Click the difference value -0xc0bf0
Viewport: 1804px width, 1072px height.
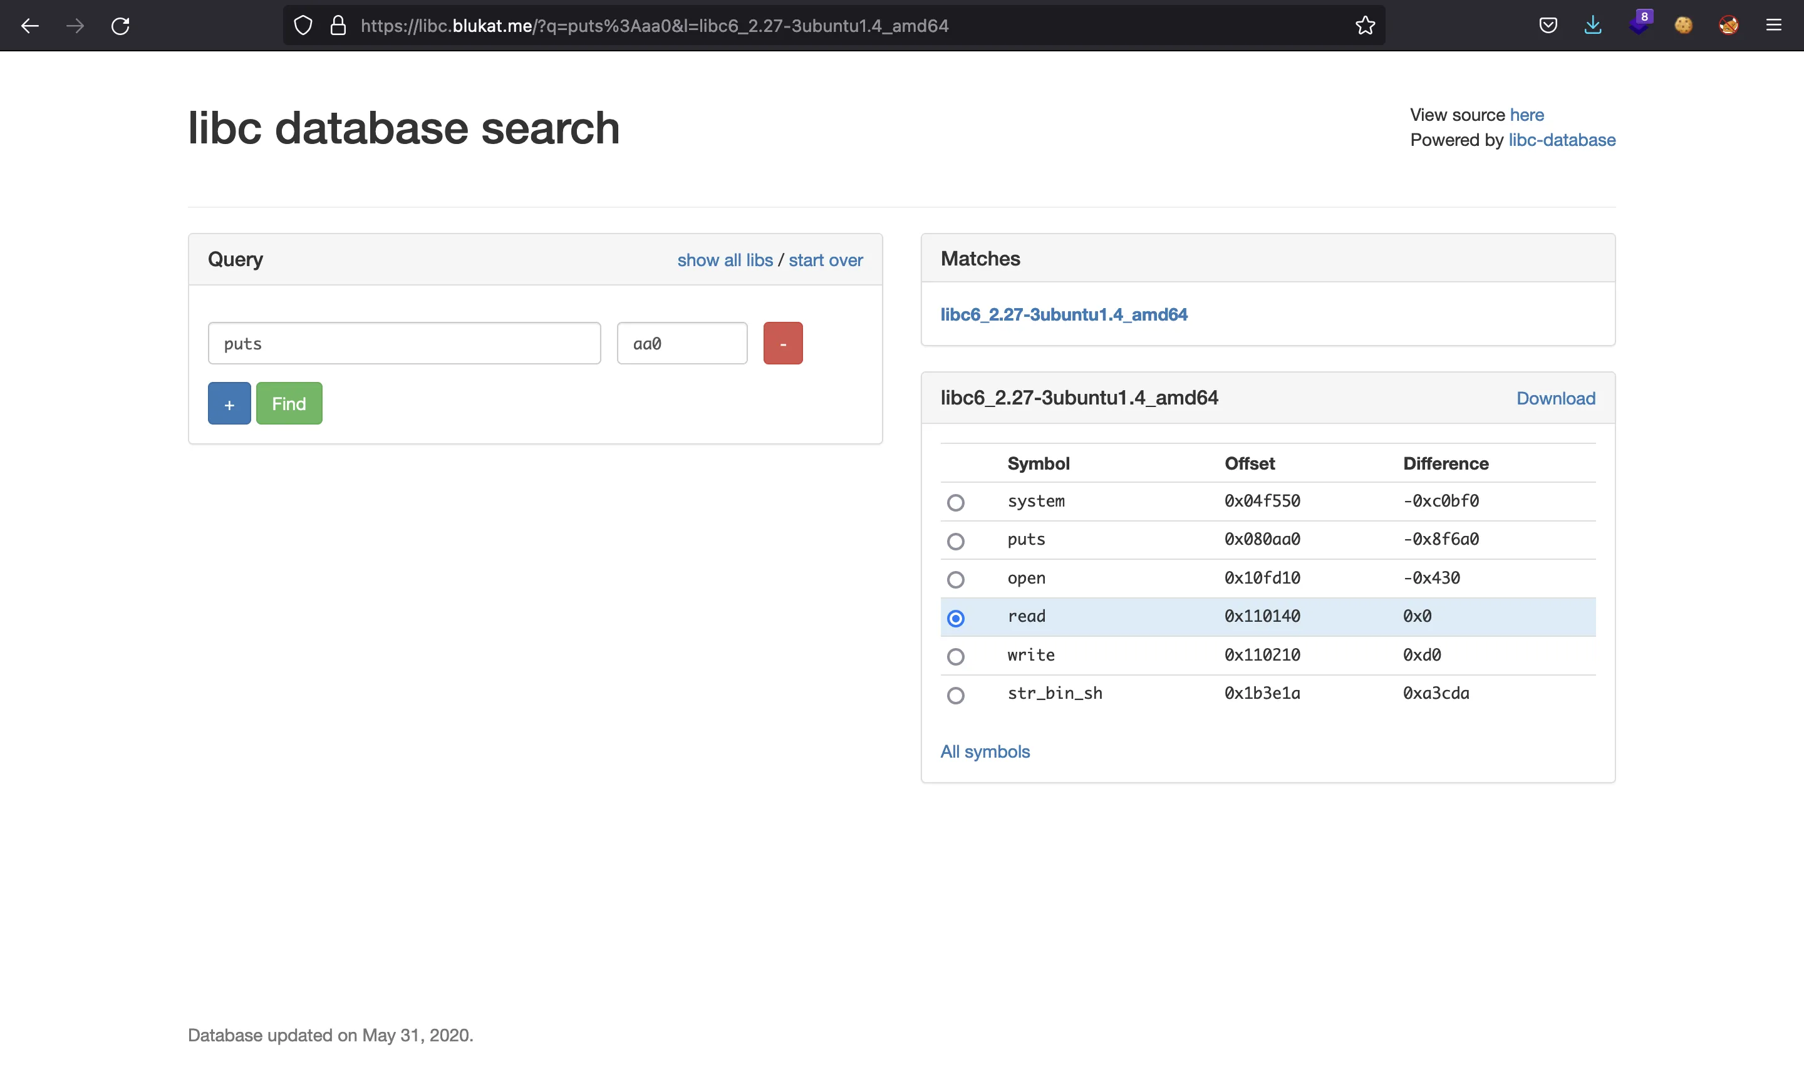click(1441, 502)
